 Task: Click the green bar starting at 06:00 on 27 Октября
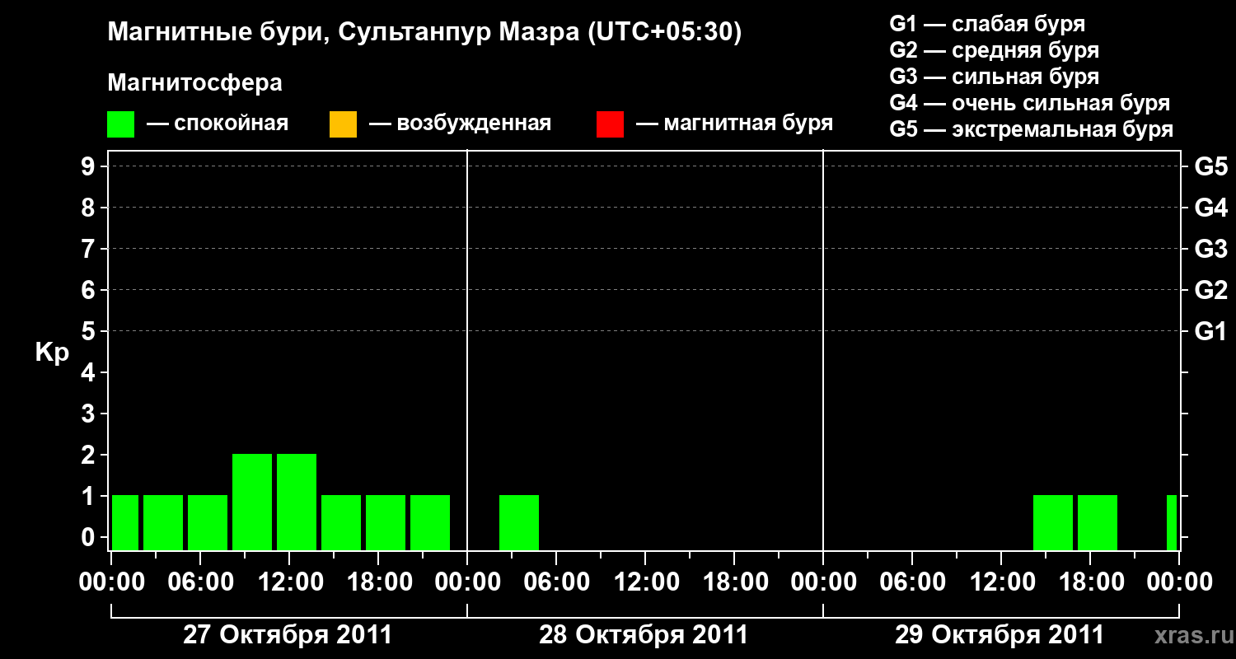(208, 522)
